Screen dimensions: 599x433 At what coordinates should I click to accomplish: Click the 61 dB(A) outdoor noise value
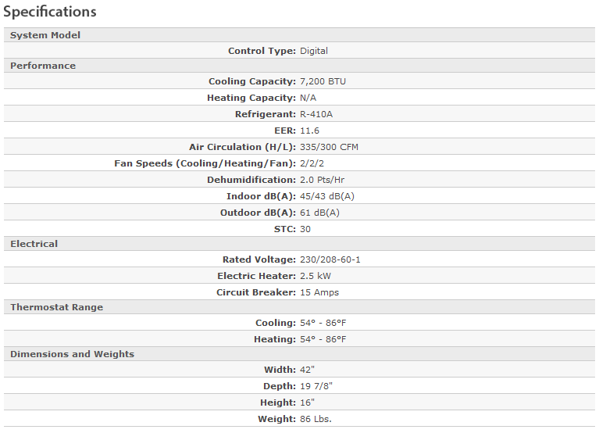[319, 213]
